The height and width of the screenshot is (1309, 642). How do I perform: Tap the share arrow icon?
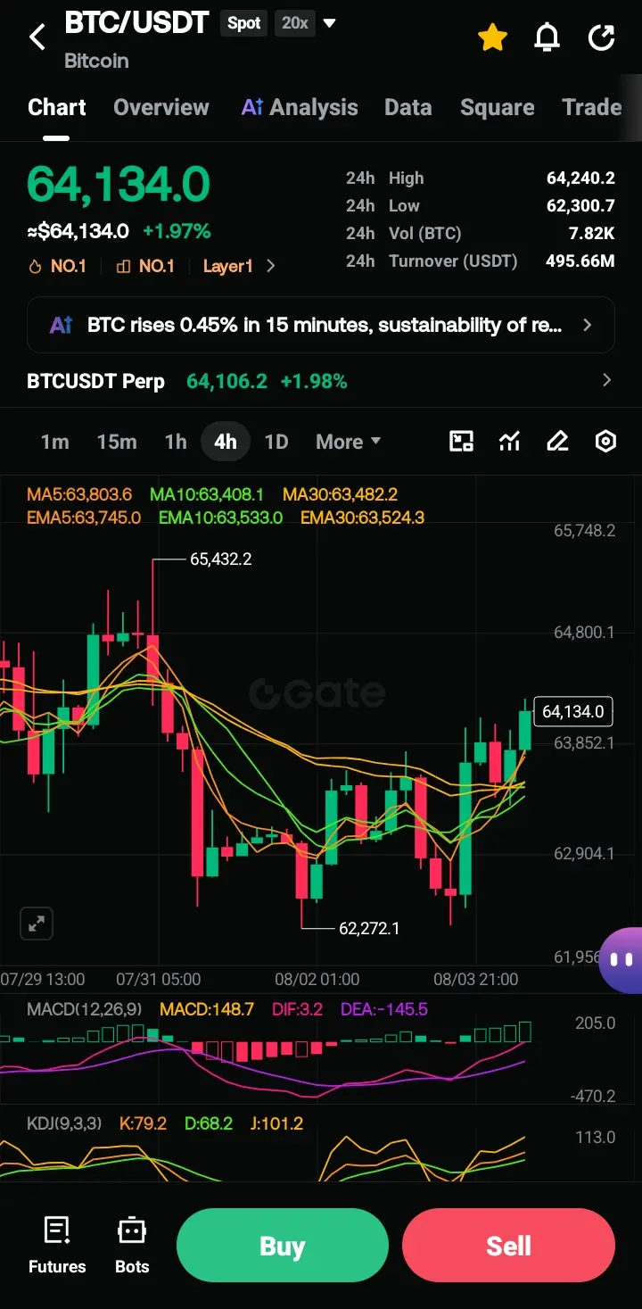point(602,37)
